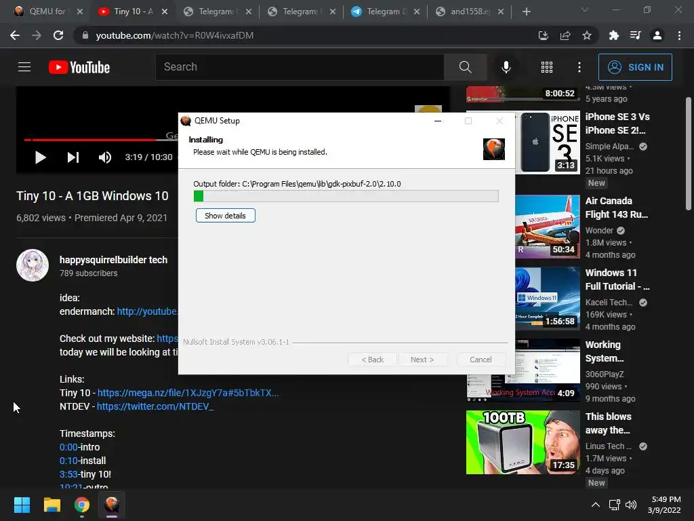
Task: Close the and1558 tab
Action: [501, 12]
